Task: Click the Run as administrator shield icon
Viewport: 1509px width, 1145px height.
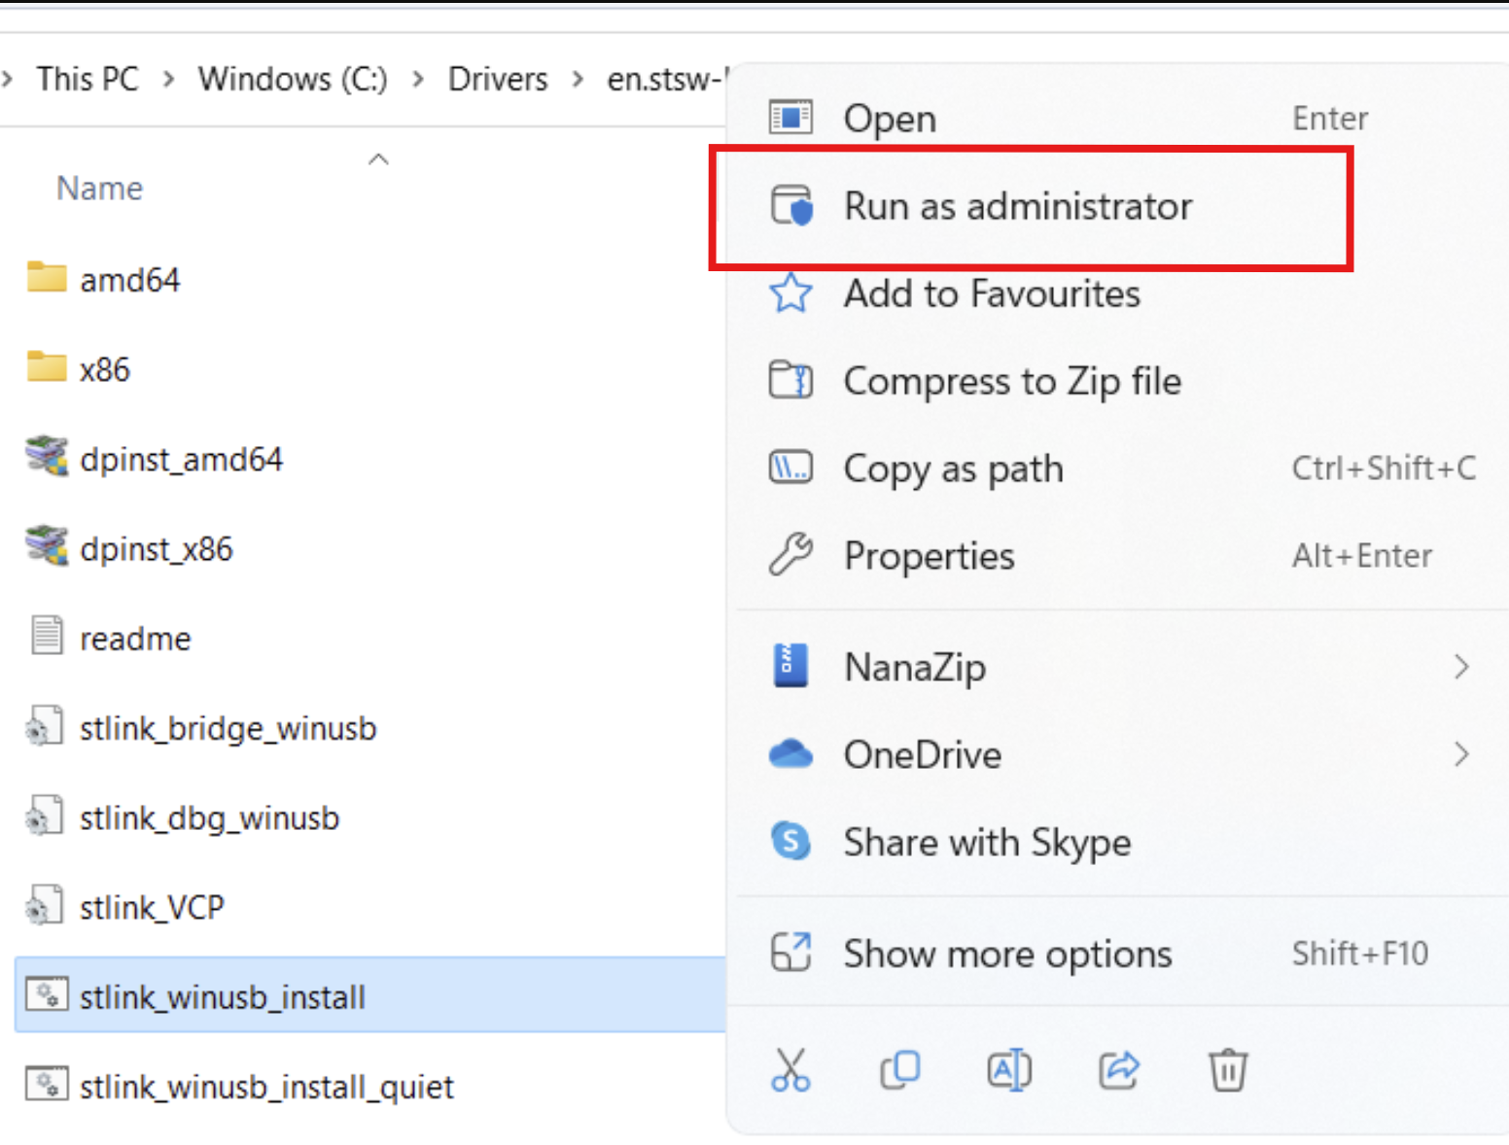Action: [791, 205]
